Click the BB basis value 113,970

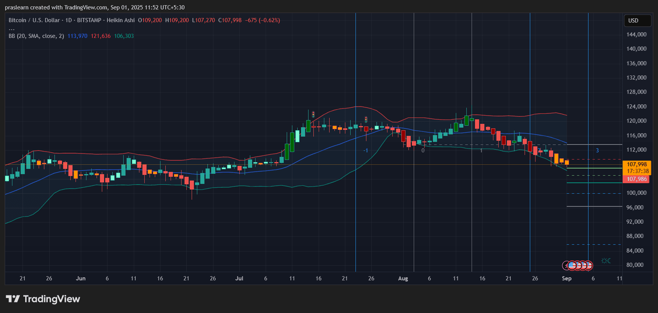click(77, 36)
